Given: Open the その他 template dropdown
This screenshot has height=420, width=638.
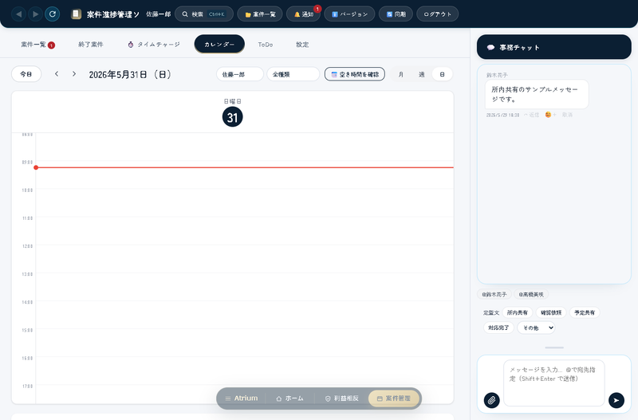Looking at the screenshot, I should (536, 328).
